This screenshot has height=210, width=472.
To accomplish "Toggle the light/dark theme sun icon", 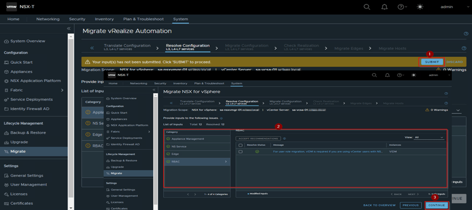I will tap(420, 7).
